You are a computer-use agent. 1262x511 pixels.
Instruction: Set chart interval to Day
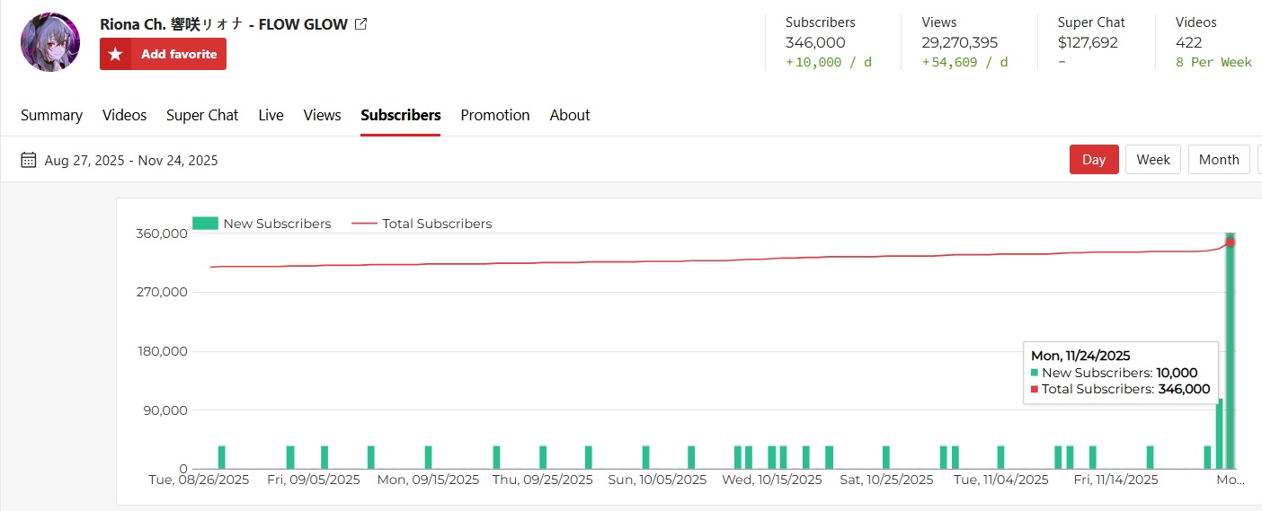point(1094,160)
